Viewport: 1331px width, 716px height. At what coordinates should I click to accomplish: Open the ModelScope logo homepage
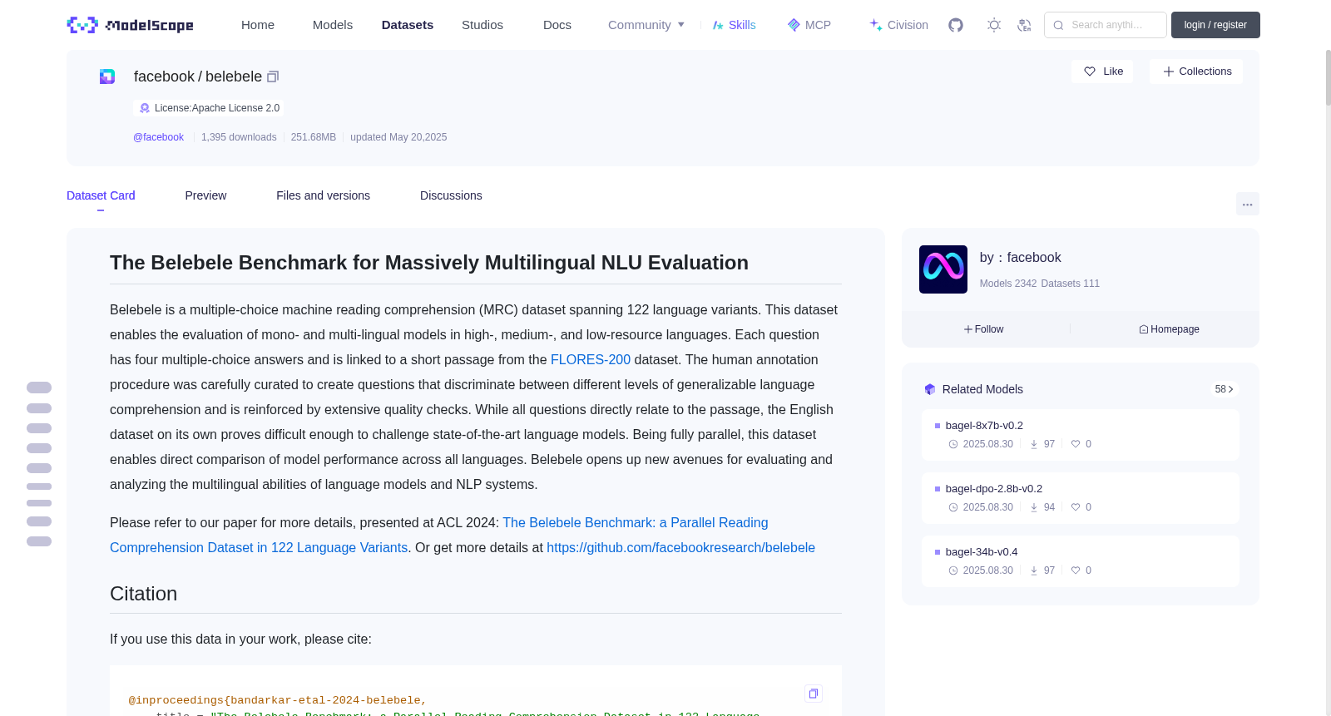(x=130, y=25)
